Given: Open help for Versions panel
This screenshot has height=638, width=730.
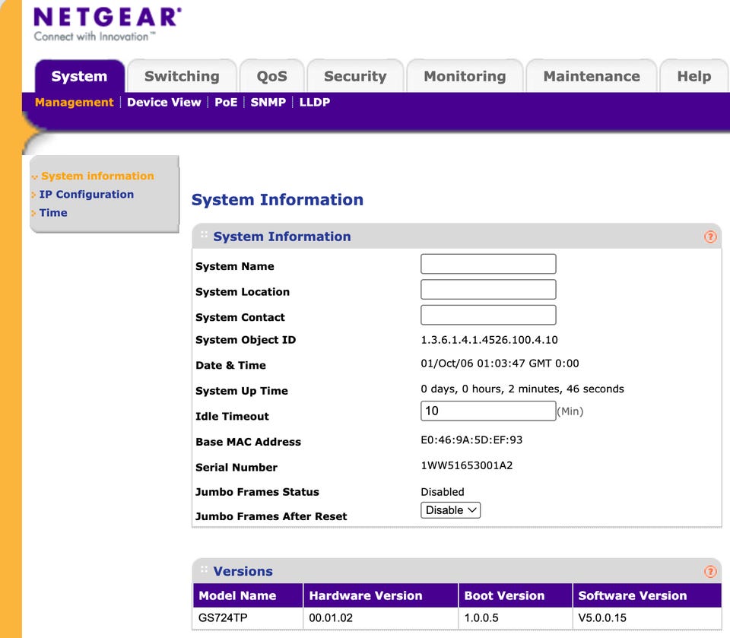Looking at the screenshot, I should pyautogui.click(x=710, y=571).
